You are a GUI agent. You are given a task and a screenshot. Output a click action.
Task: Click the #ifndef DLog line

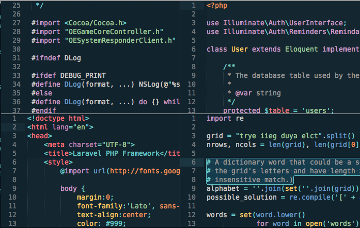56,58
